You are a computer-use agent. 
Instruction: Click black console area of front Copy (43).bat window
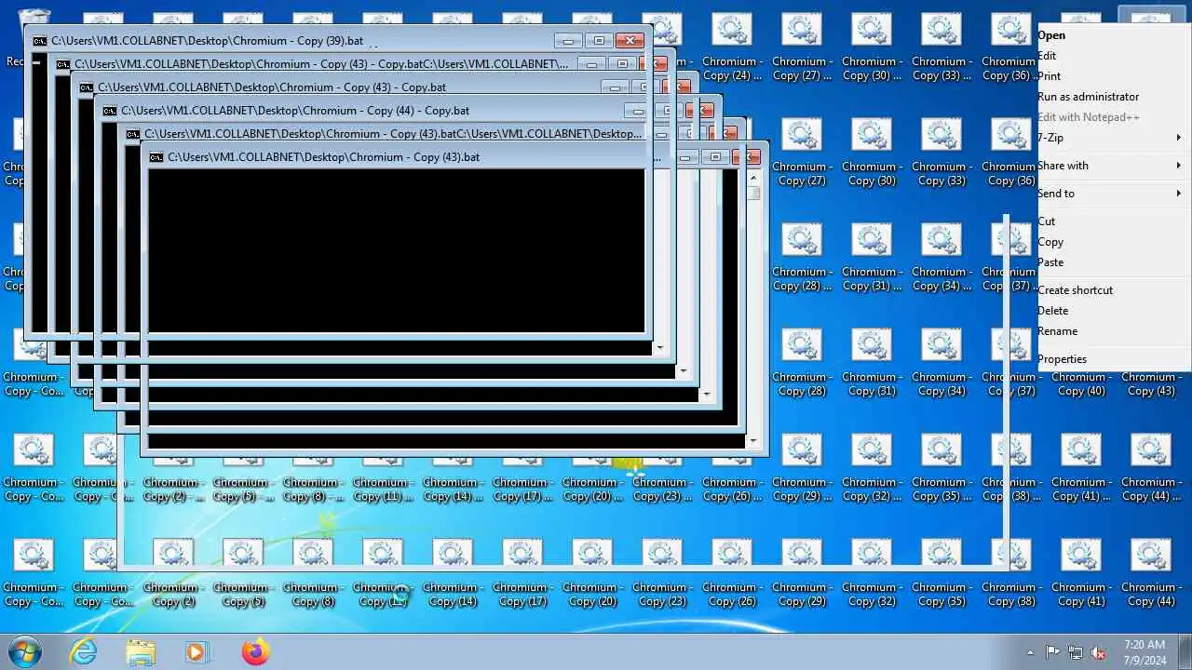click(x=397, y=249)
